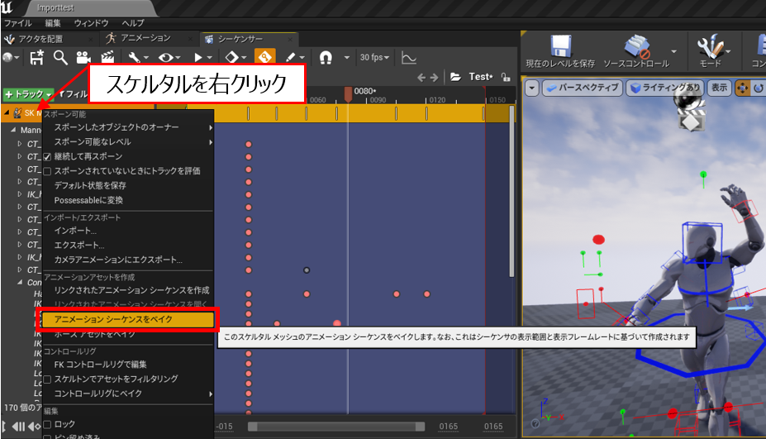Choose 'カメラアニメーションにエクスポート...'
766x439 pixels.
coord(128,260)
